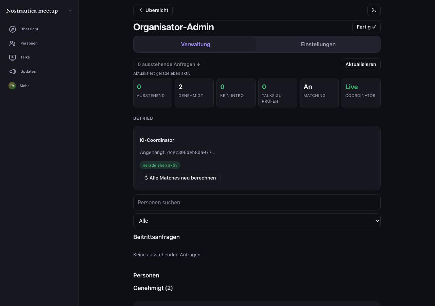Viewport: 435px width, 306px height.
Task: Click the Personen people icon in sidebar
Action: [13, 44]
